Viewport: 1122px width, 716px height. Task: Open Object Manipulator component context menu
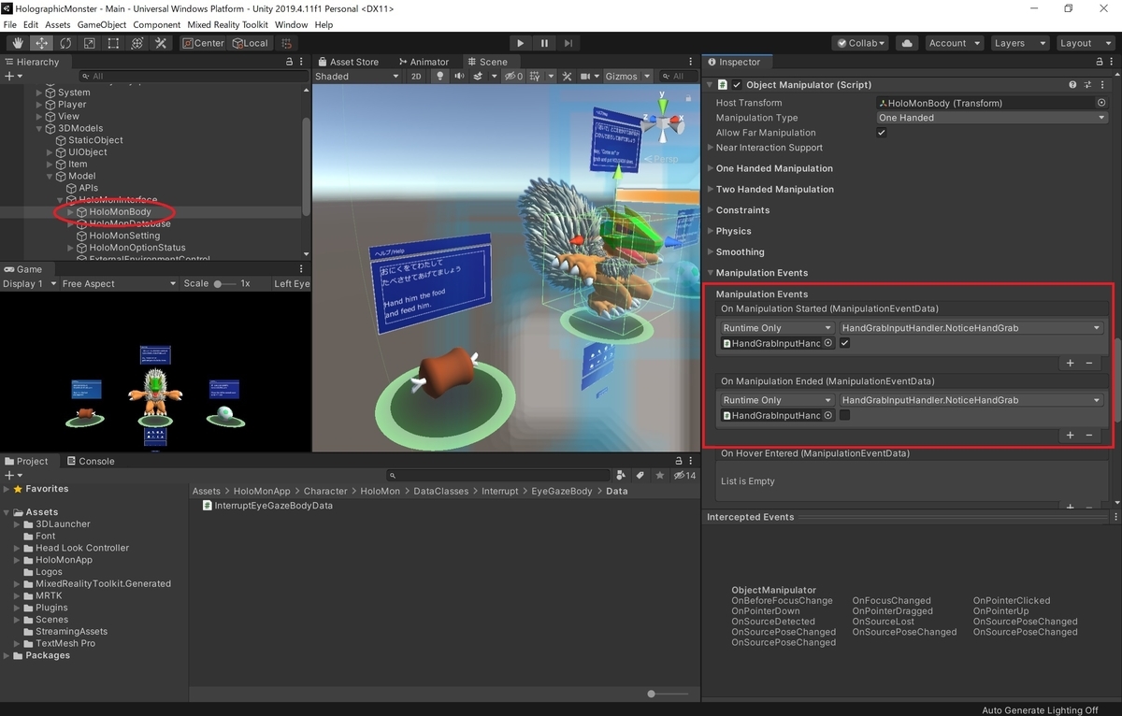point(1102,85)
